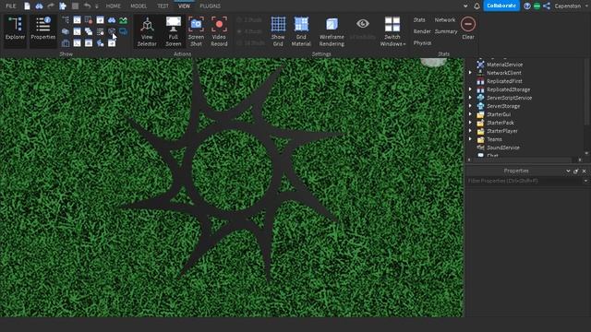Expand the StarterGui node
The width and height of the screenshot is (591, 332).
[x=470, y=114]
